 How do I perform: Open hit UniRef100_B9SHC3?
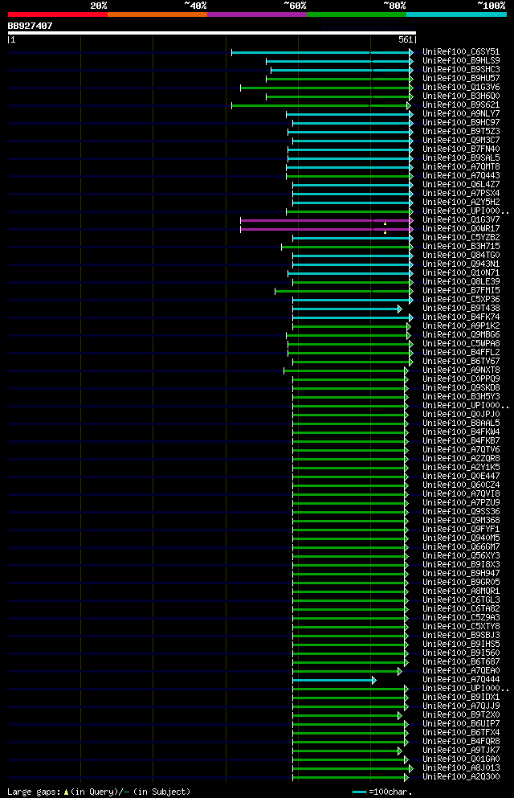pyautogui.click(x=461, y=69)
